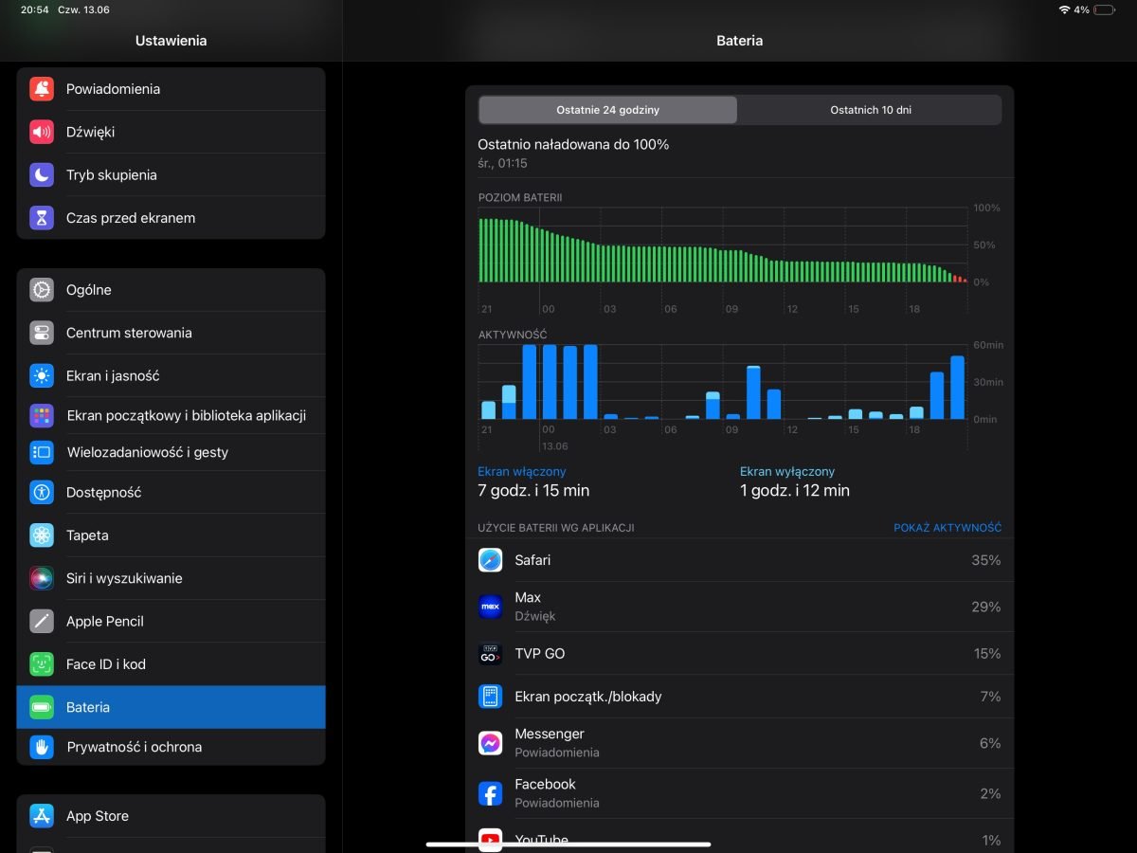
Task: Open Ekran początkowy i biblioteka aplikacji label
Action: pyautogui.click(x=187, y=415)
